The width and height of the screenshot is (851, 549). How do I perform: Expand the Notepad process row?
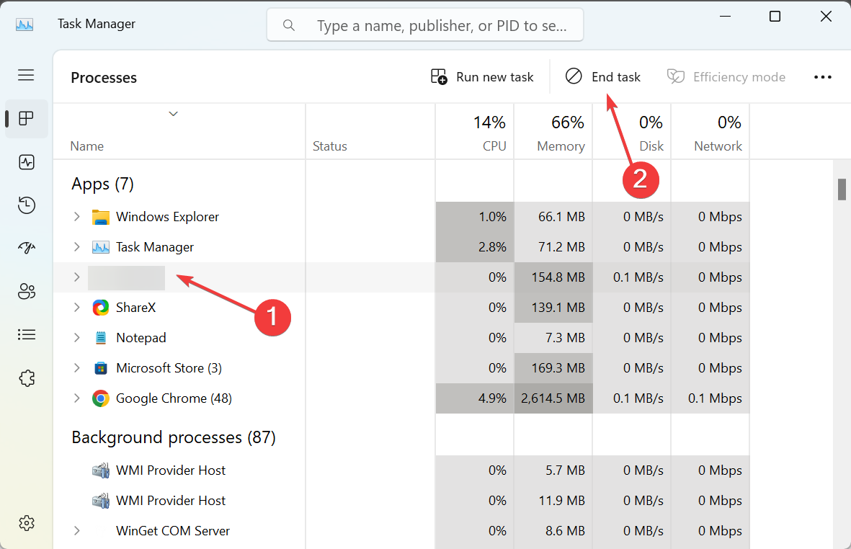pos(76,338)
